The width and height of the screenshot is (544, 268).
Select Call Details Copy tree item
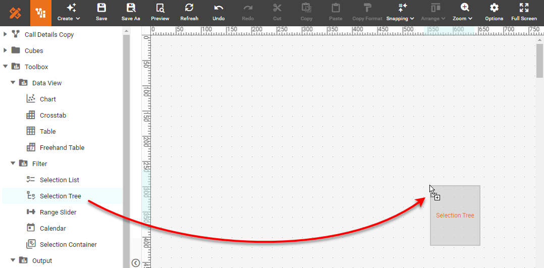click(x=49, y=35)
